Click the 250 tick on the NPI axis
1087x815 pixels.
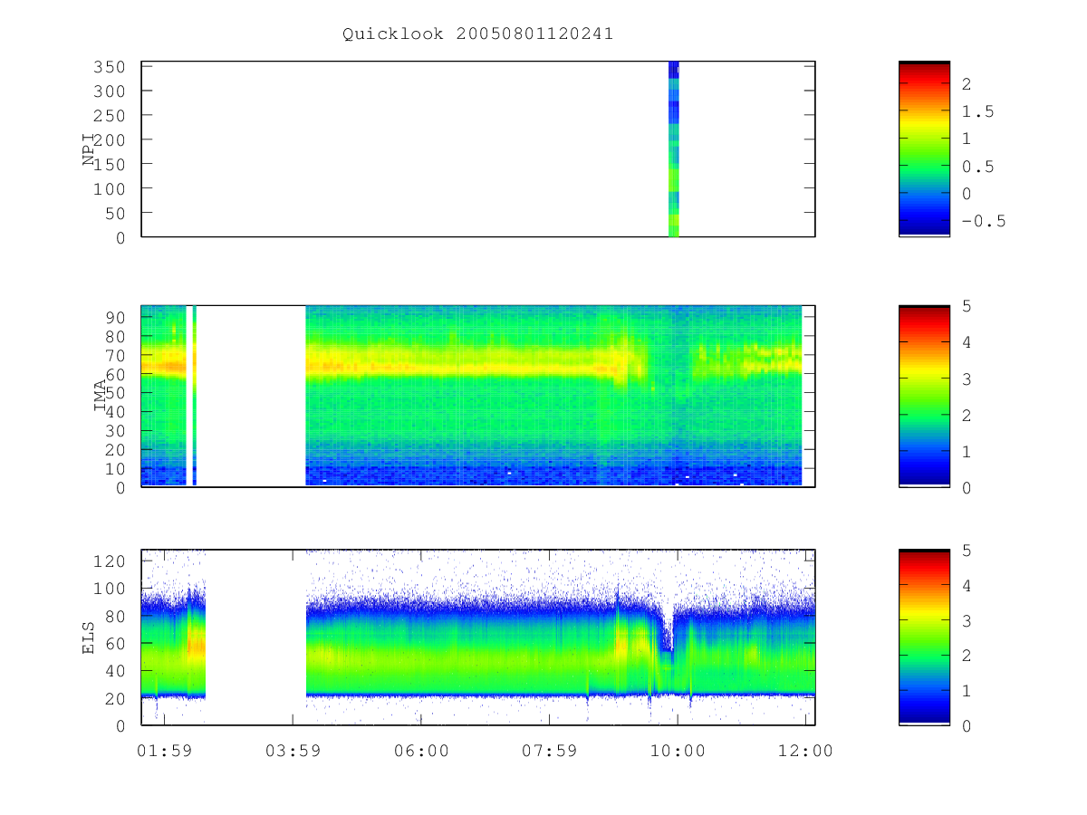click(x=111, y=116)
